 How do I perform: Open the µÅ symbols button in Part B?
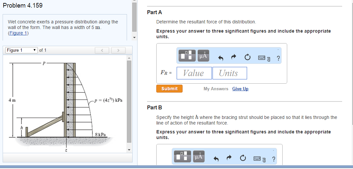[199, 156]
